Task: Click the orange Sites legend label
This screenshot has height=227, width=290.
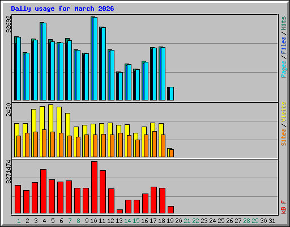Action: coord(284,137)
